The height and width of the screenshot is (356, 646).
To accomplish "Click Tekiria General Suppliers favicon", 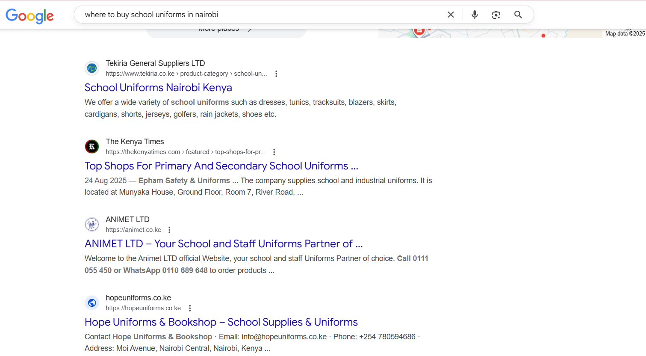I will (92, 68).
